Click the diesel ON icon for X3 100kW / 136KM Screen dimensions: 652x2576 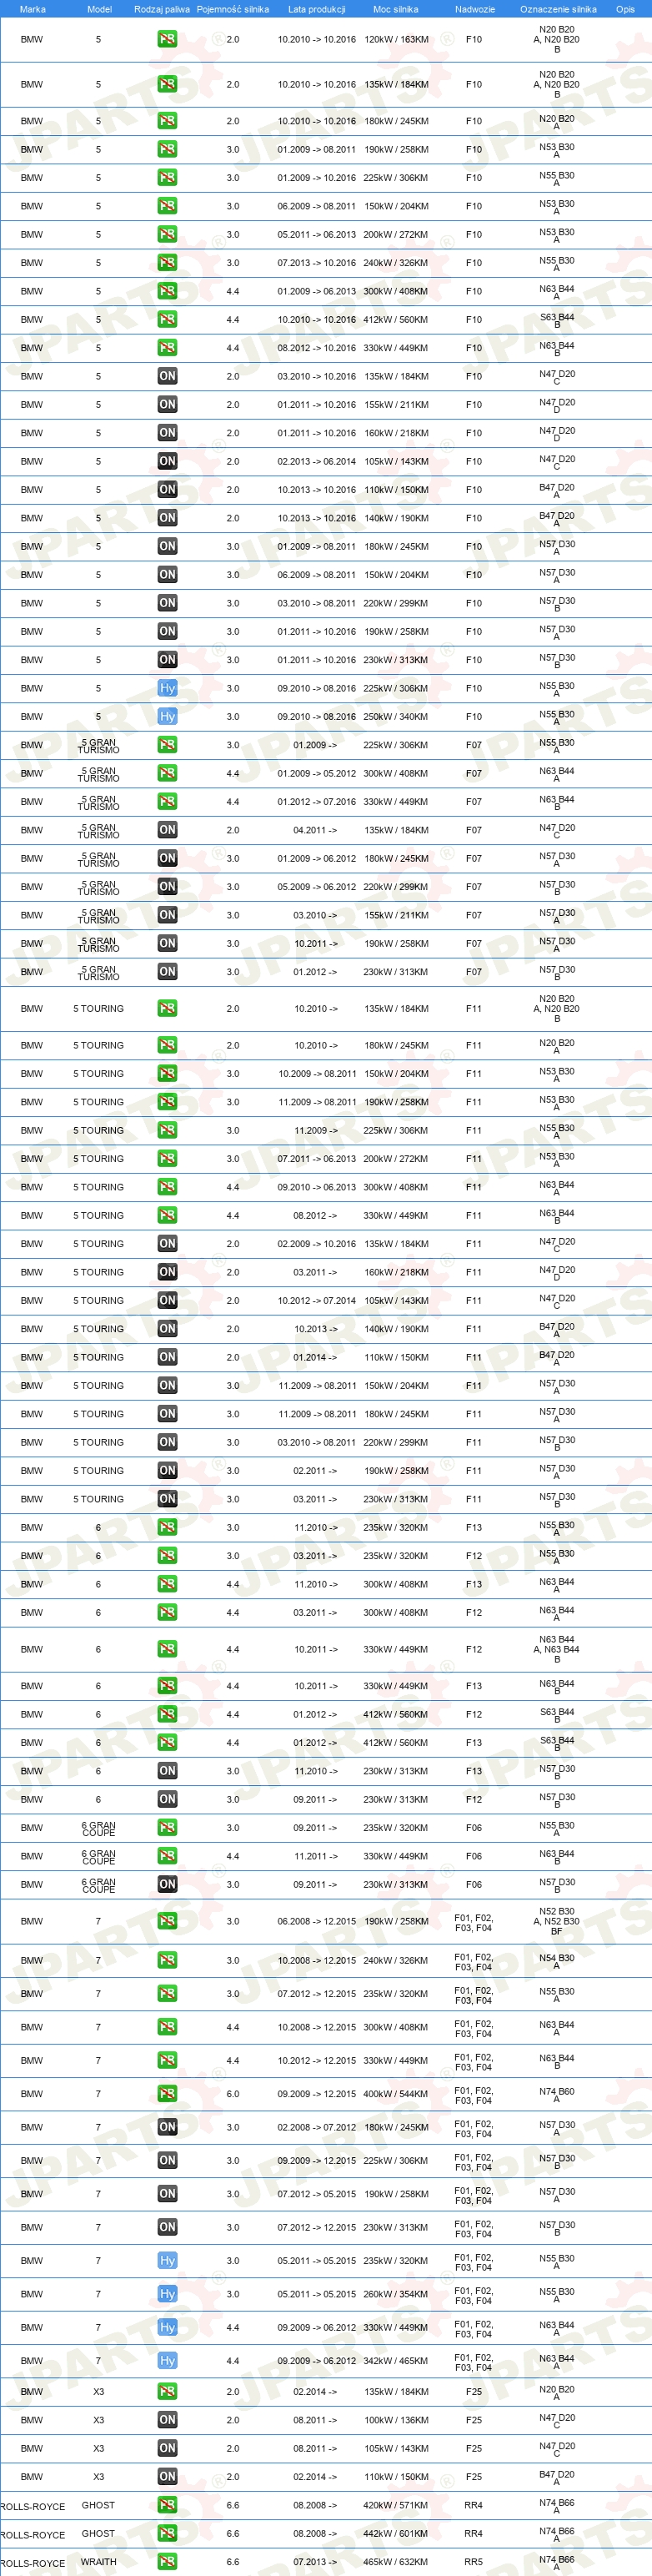click(x=167, y=2419)
